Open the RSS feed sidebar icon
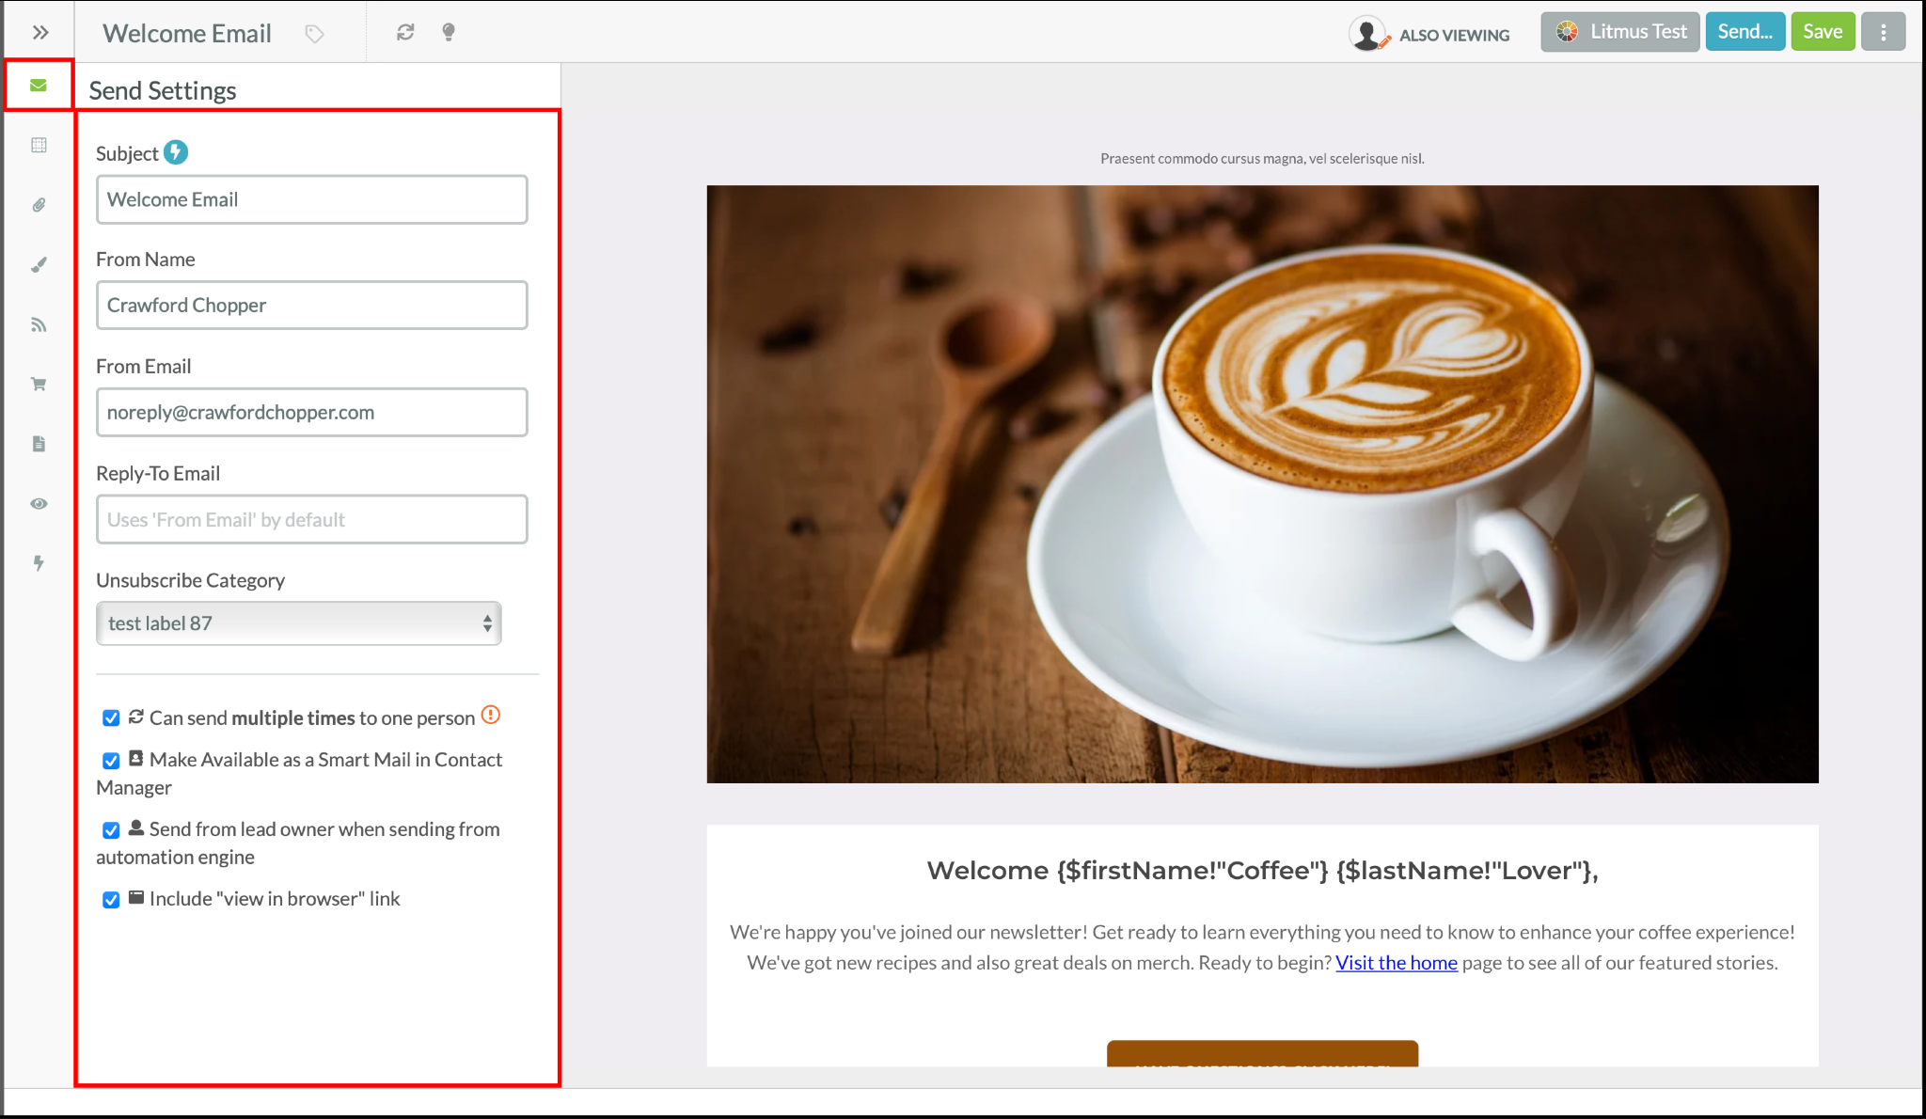The height and width of the screenshot is (1119, 1926). [39, 324]
